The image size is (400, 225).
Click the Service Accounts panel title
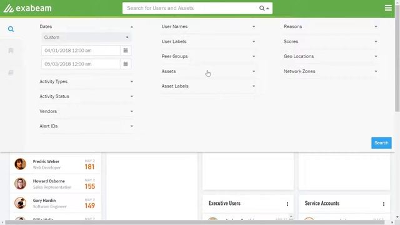coord(322,203)
